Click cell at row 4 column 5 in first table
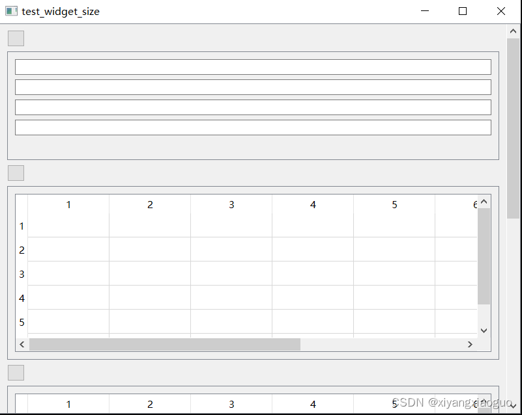 [394, 298]
